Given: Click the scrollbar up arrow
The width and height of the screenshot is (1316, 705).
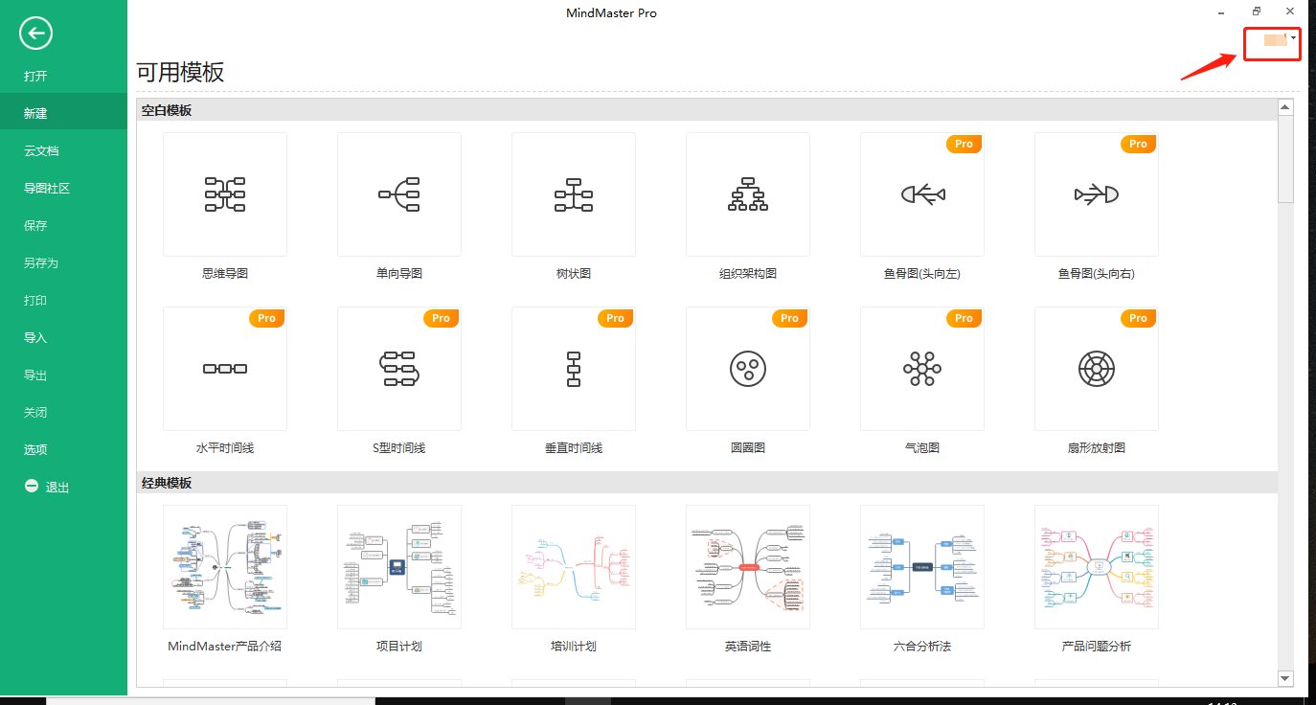Looking at the screenshot, I should tap(1285, 106).
